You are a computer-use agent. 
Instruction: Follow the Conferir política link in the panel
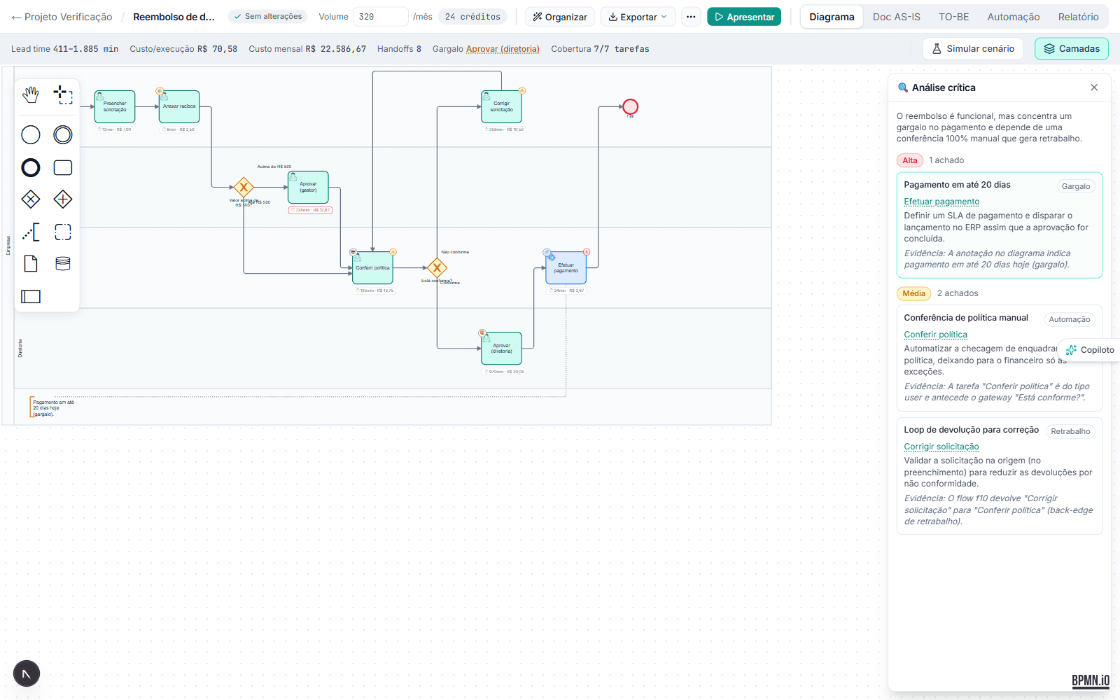pyautogui.click(x=935, y=335)
